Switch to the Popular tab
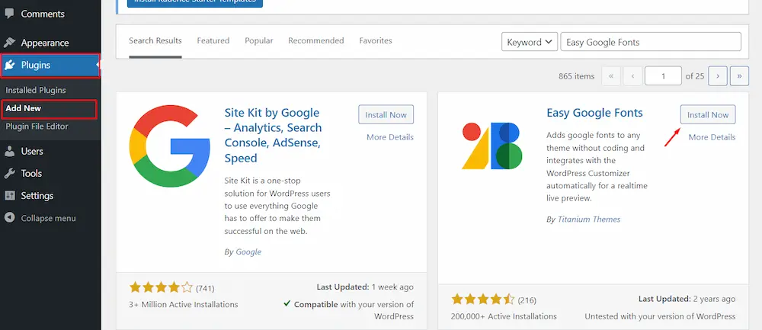The height and width of the screenshot is (330, 762). (x=258, y=41)
